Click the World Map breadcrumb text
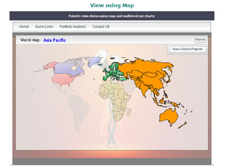This screenshot has height=168, width=231. click(30, 40)
